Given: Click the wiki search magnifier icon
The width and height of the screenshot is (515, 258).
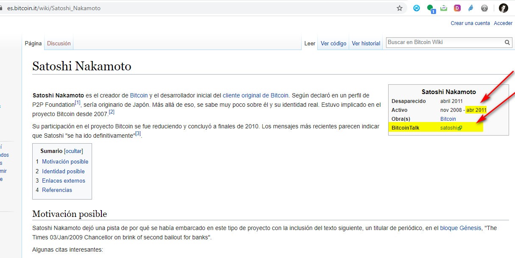Looking at the screenshot, I should coord(507,42).
